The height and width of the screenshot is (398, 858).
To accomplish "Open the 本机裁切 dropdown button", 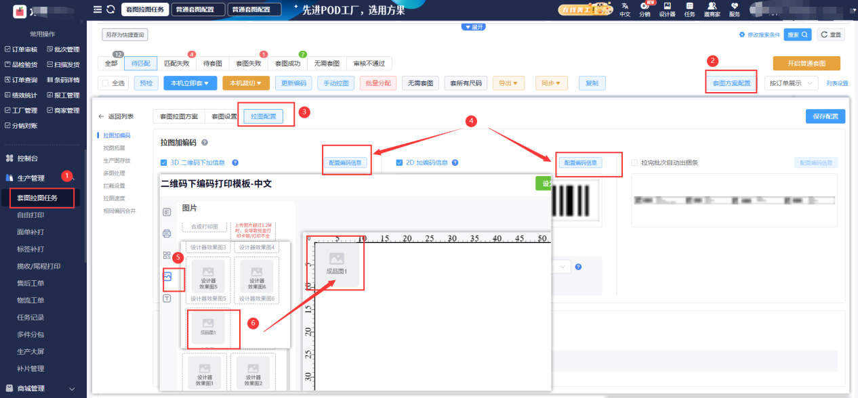I will pos(246,83).
